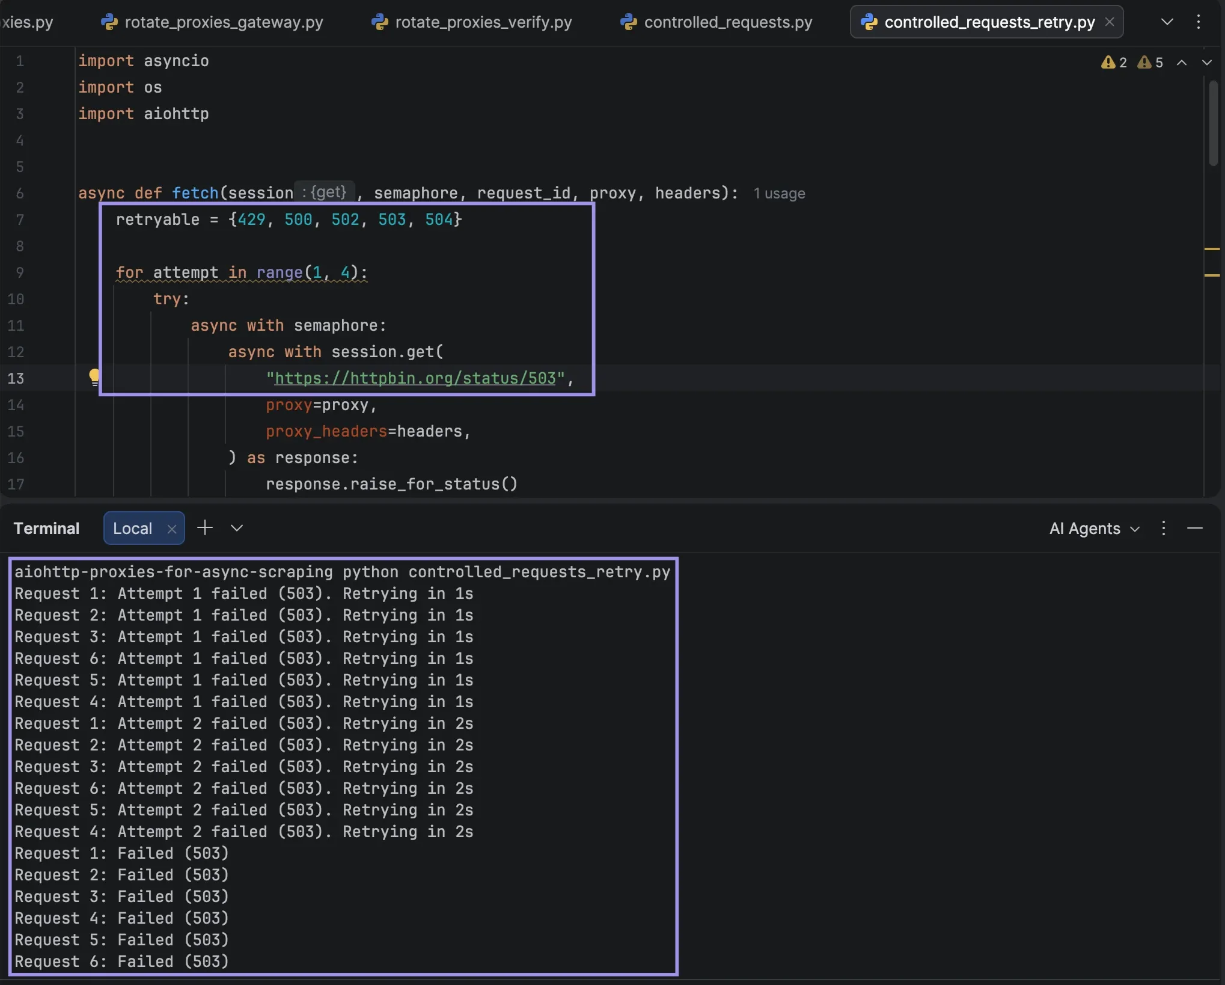Click 'response.raise_for_status()' call

point(391,484)
